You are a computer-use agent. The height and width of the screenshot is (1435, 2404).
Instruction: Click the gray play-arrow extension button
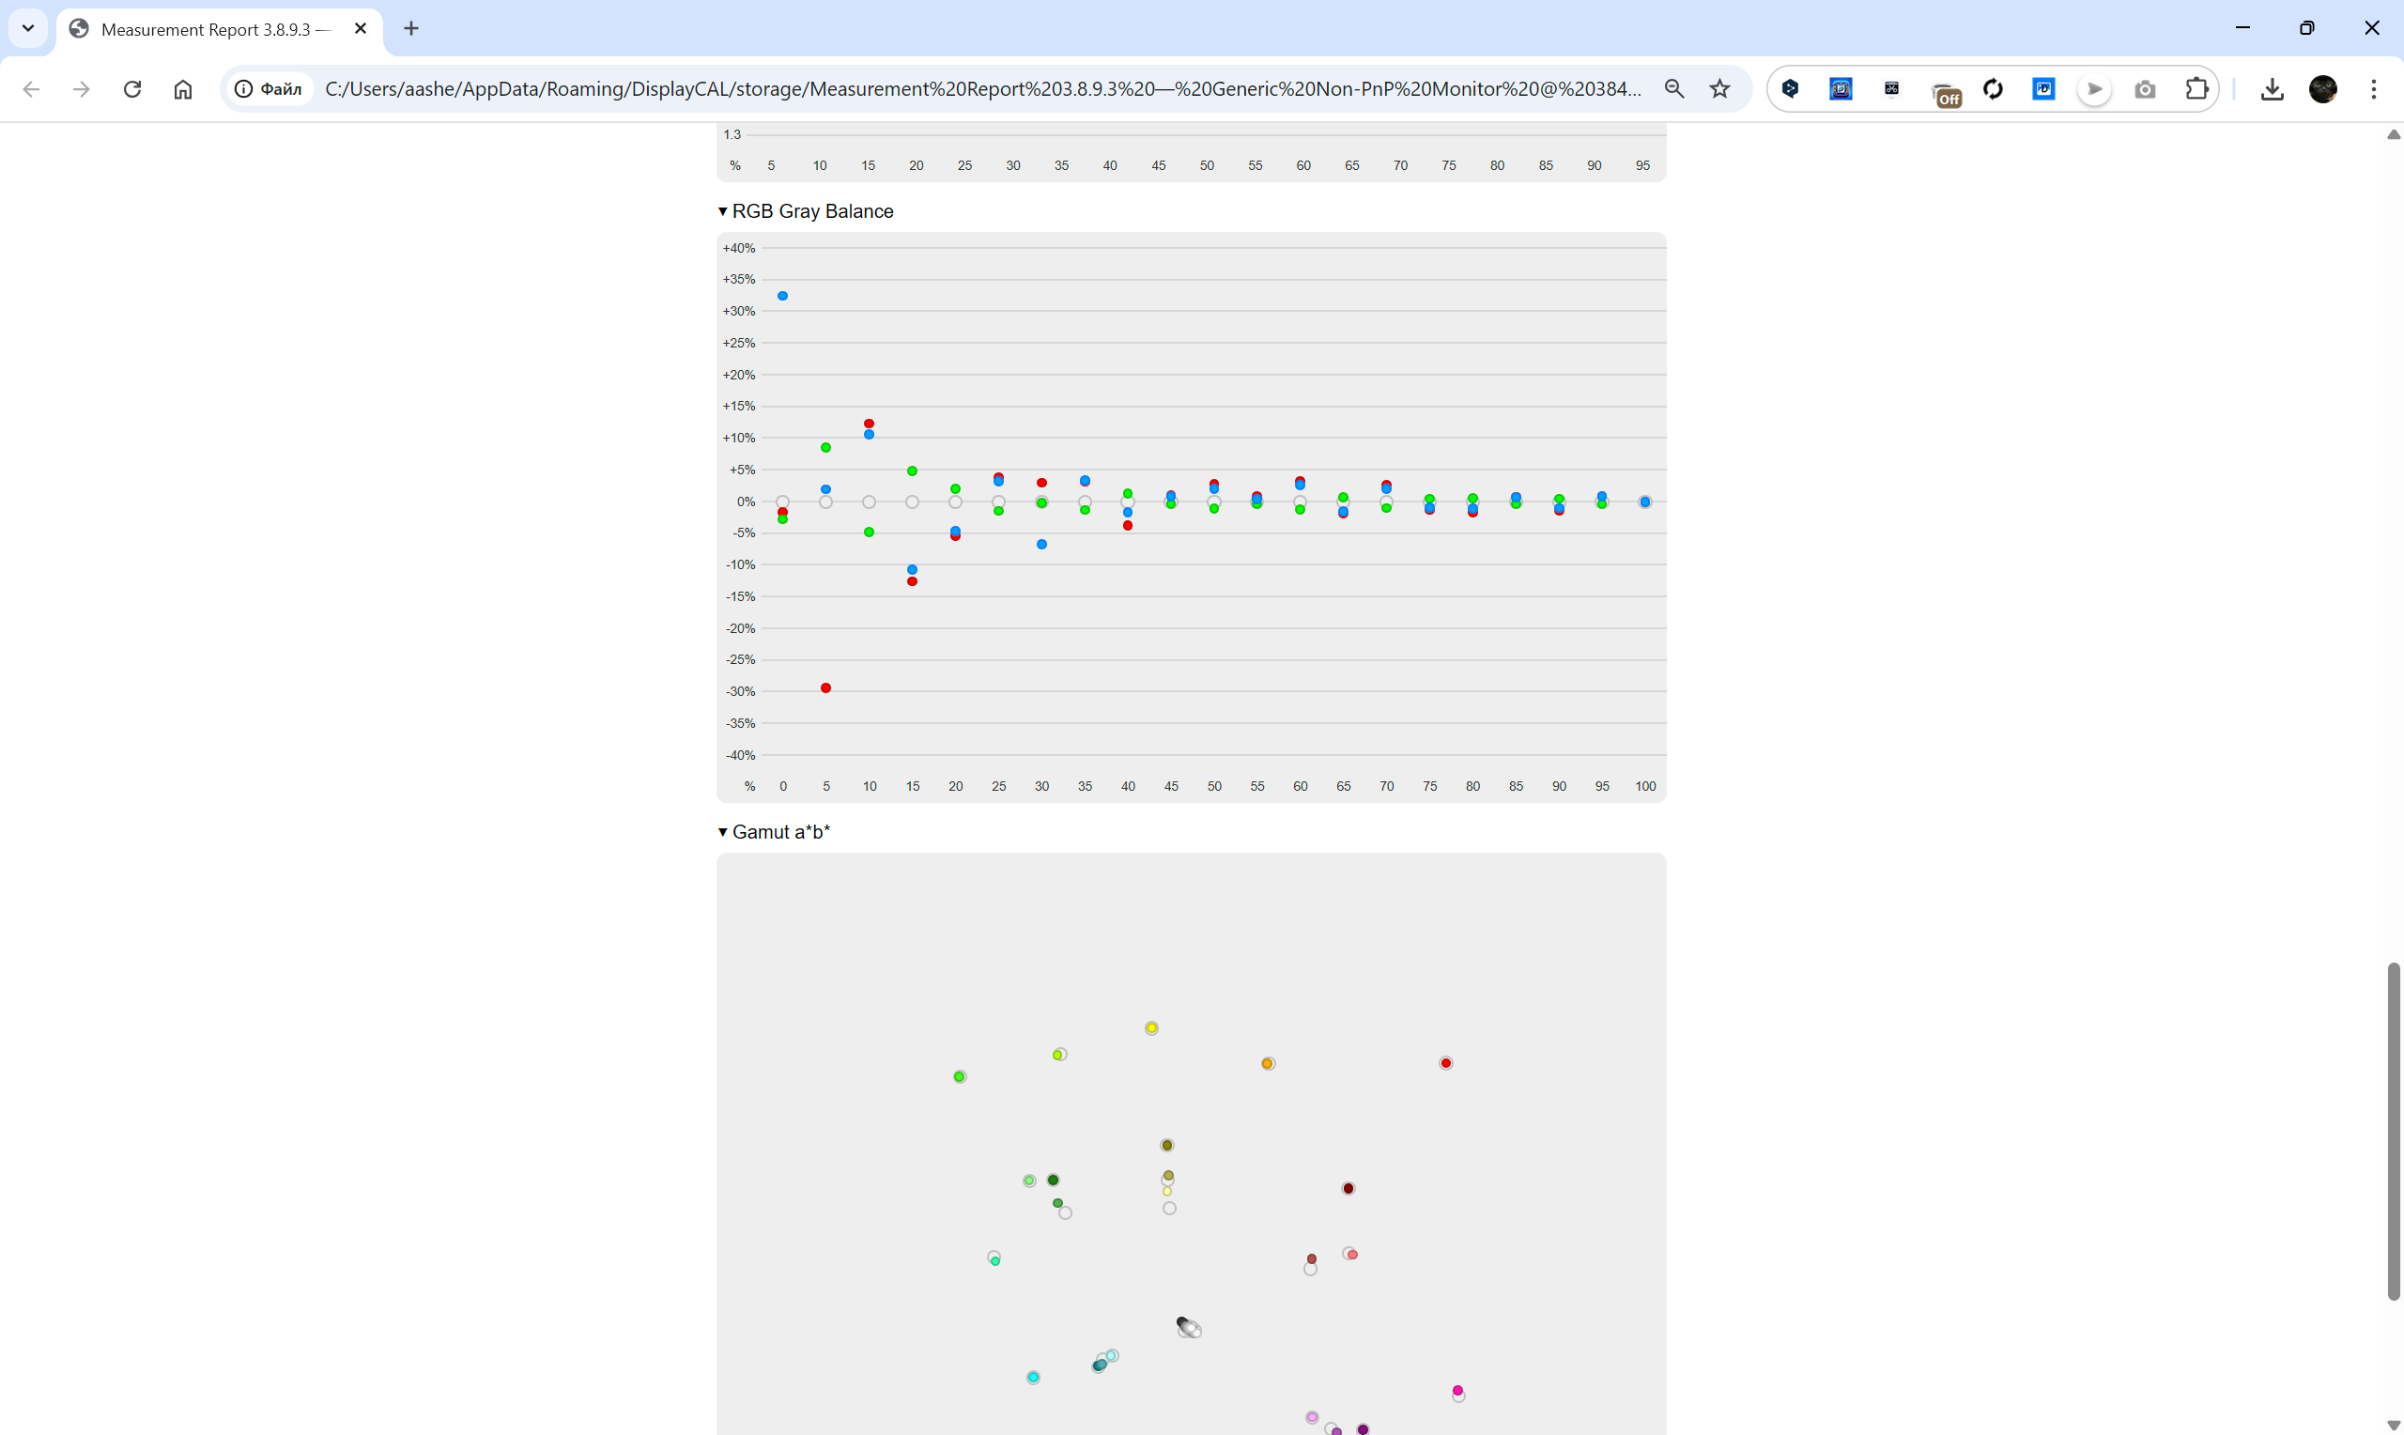(x=2094, y=89)
